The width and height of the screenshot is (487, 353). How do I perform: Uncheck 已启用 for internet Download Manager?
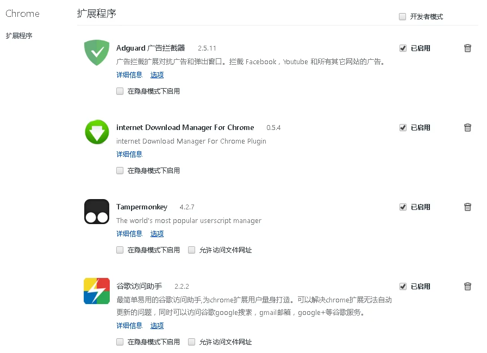403,128
